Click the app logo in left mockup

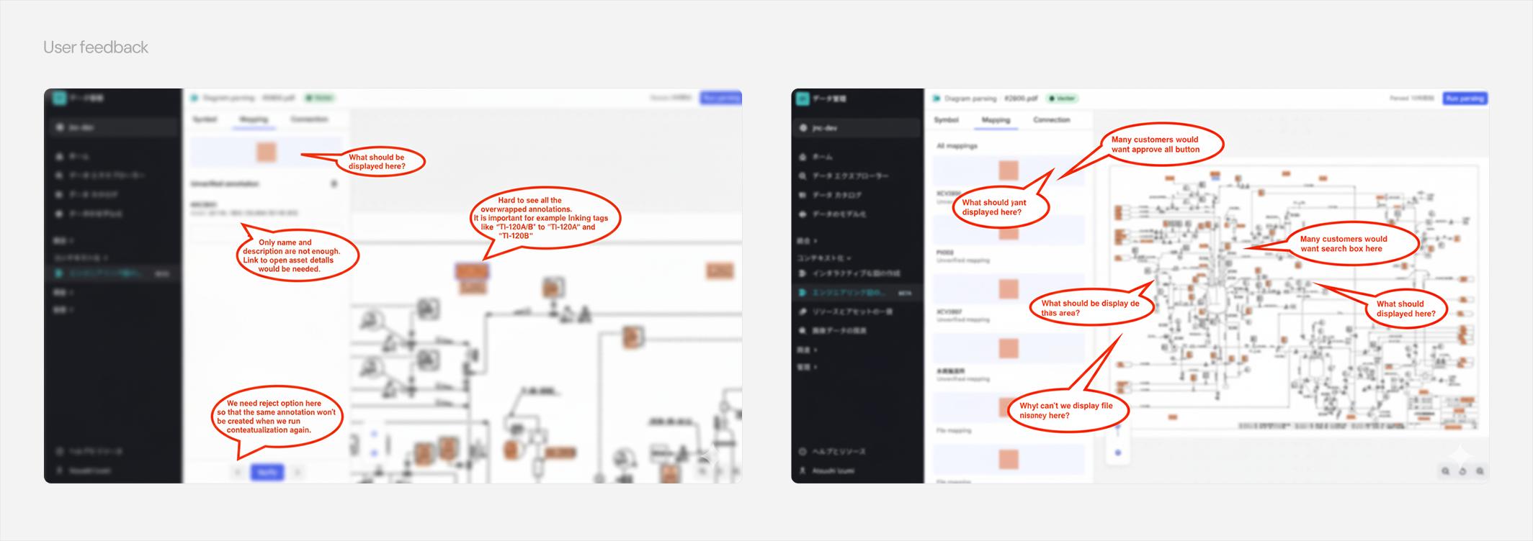[x=59, y=98]
